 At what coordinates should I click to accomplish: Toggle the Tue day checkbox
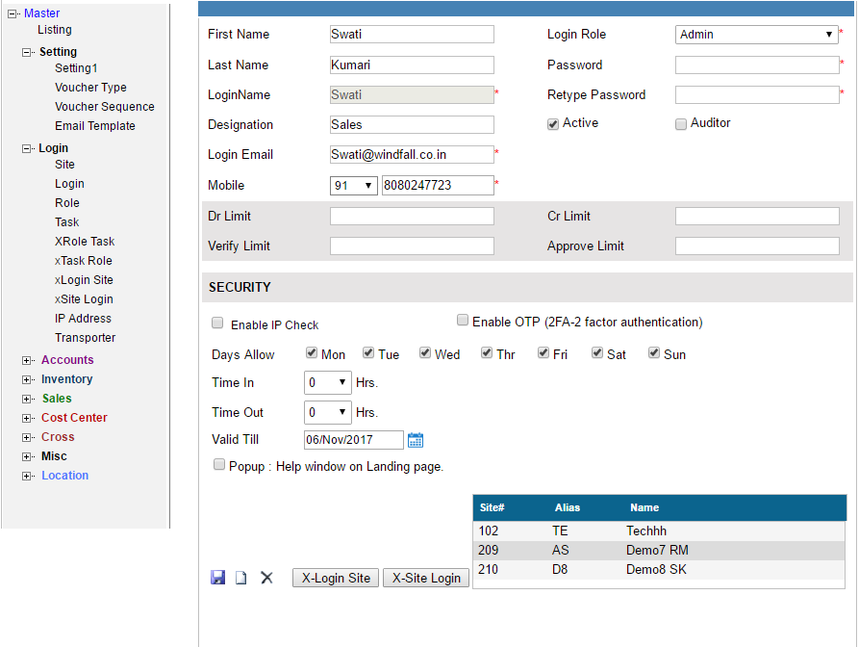(x=368, y=352)
